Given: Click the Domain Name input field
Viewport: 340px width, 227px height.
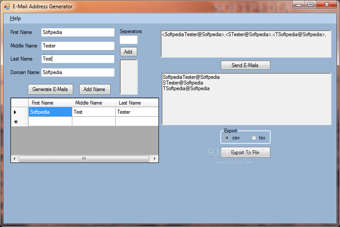Looking at the screenshot, I should coord(78,72).
